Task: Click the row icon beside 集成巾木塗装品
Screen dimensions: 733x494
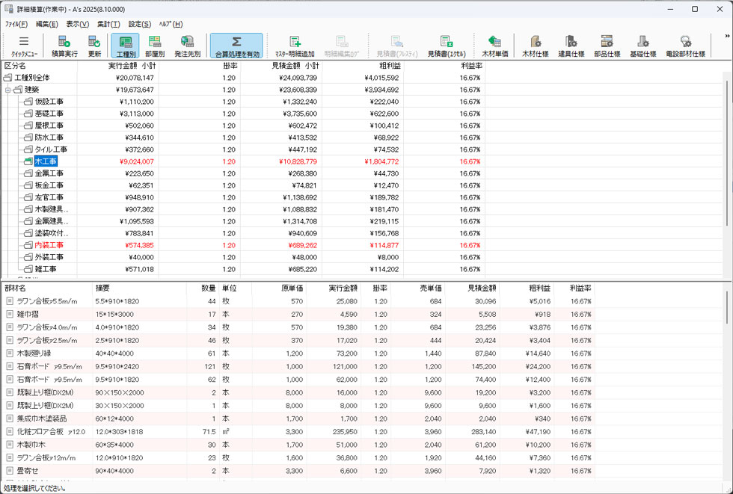Action: point(10,419)
